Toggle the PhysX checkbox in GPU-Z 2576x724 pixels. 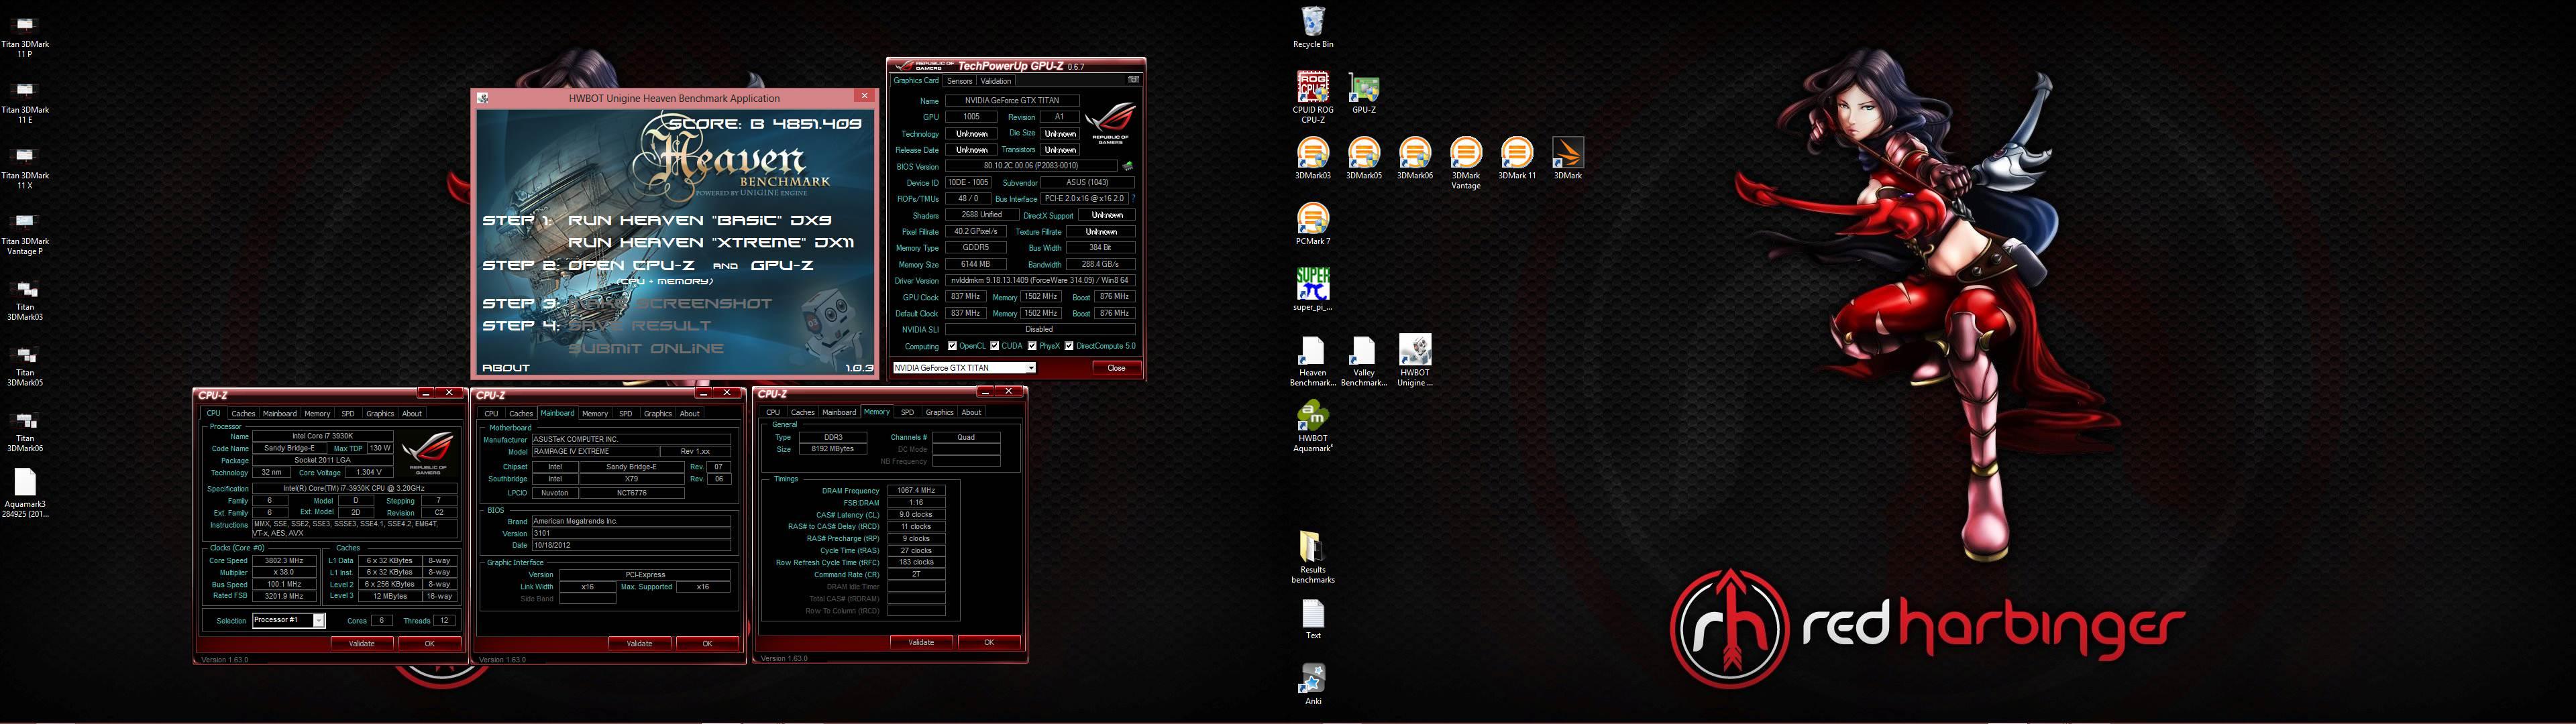point(1032,346)
